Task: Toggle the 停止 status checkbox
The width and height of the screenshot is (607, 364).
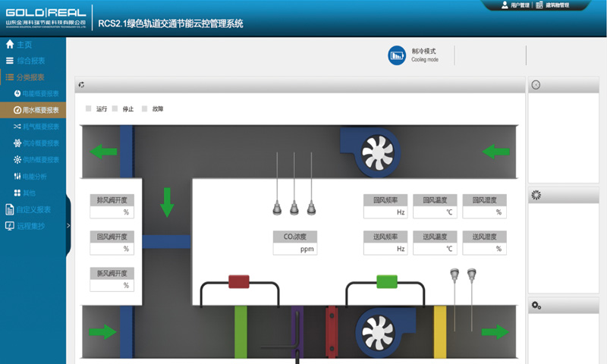Action: tap(115, 108)
